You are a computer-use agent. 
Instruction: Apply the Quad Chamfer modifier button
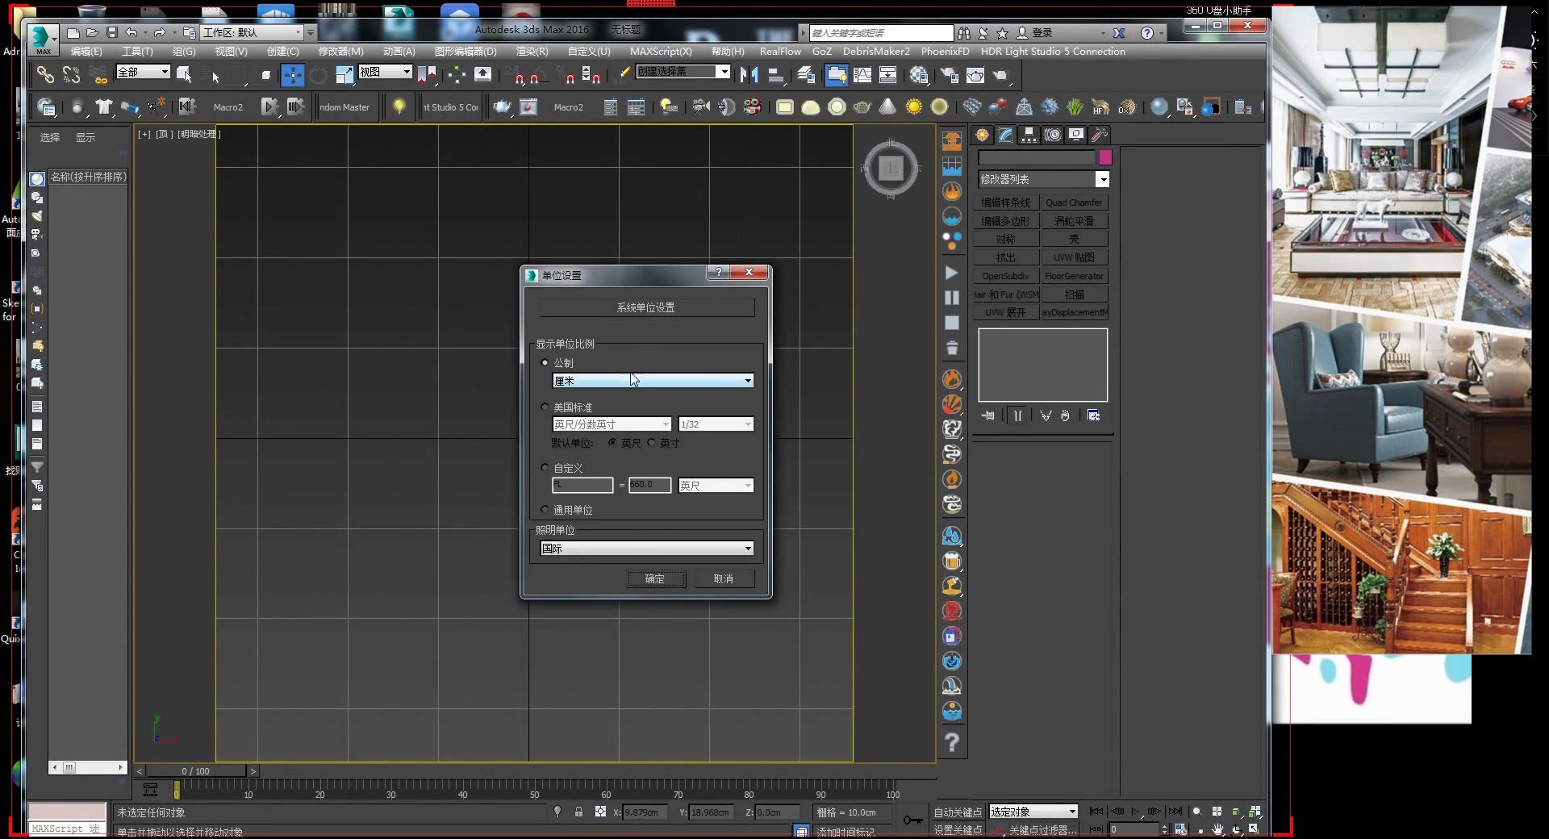(1075, 202)
